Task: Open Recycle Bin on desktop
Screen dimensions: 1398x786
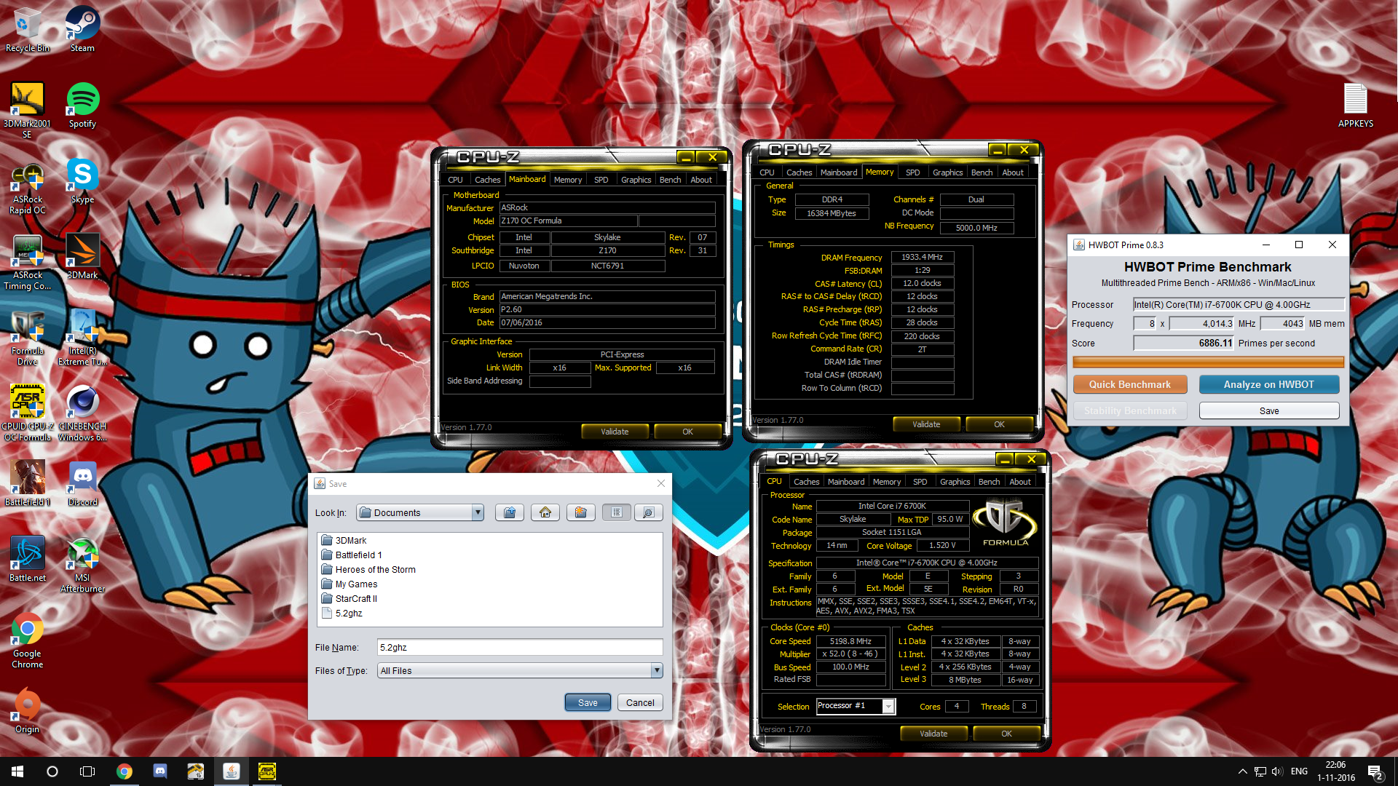Action: pos(27,29)
